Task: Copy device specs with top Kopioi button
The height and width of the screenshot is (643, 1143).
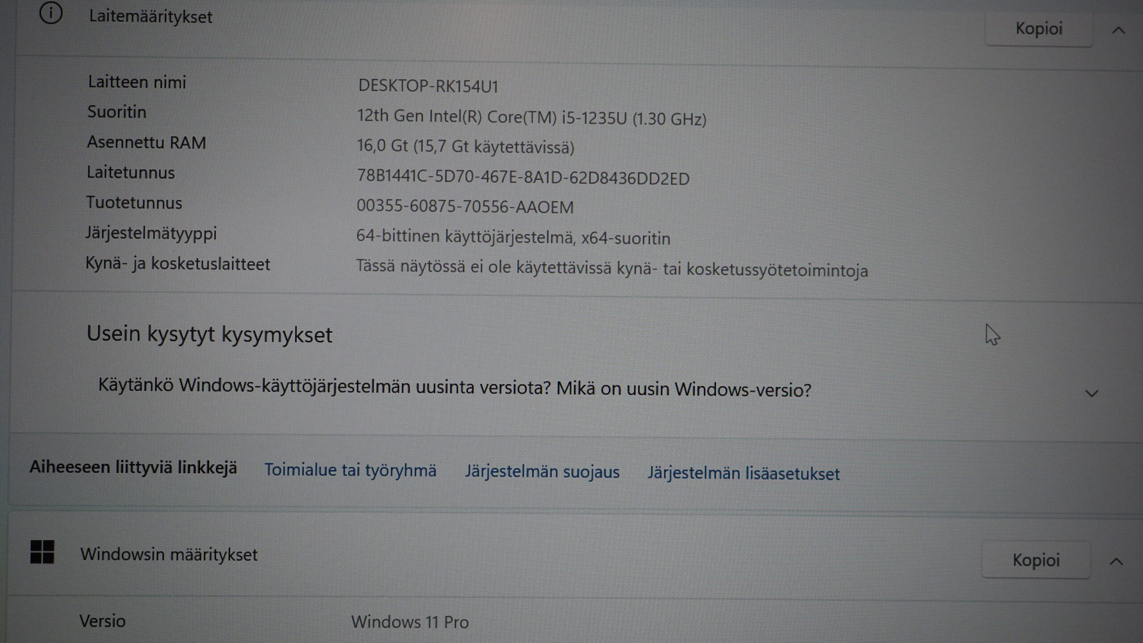Action: click(x=1039, y=29)
